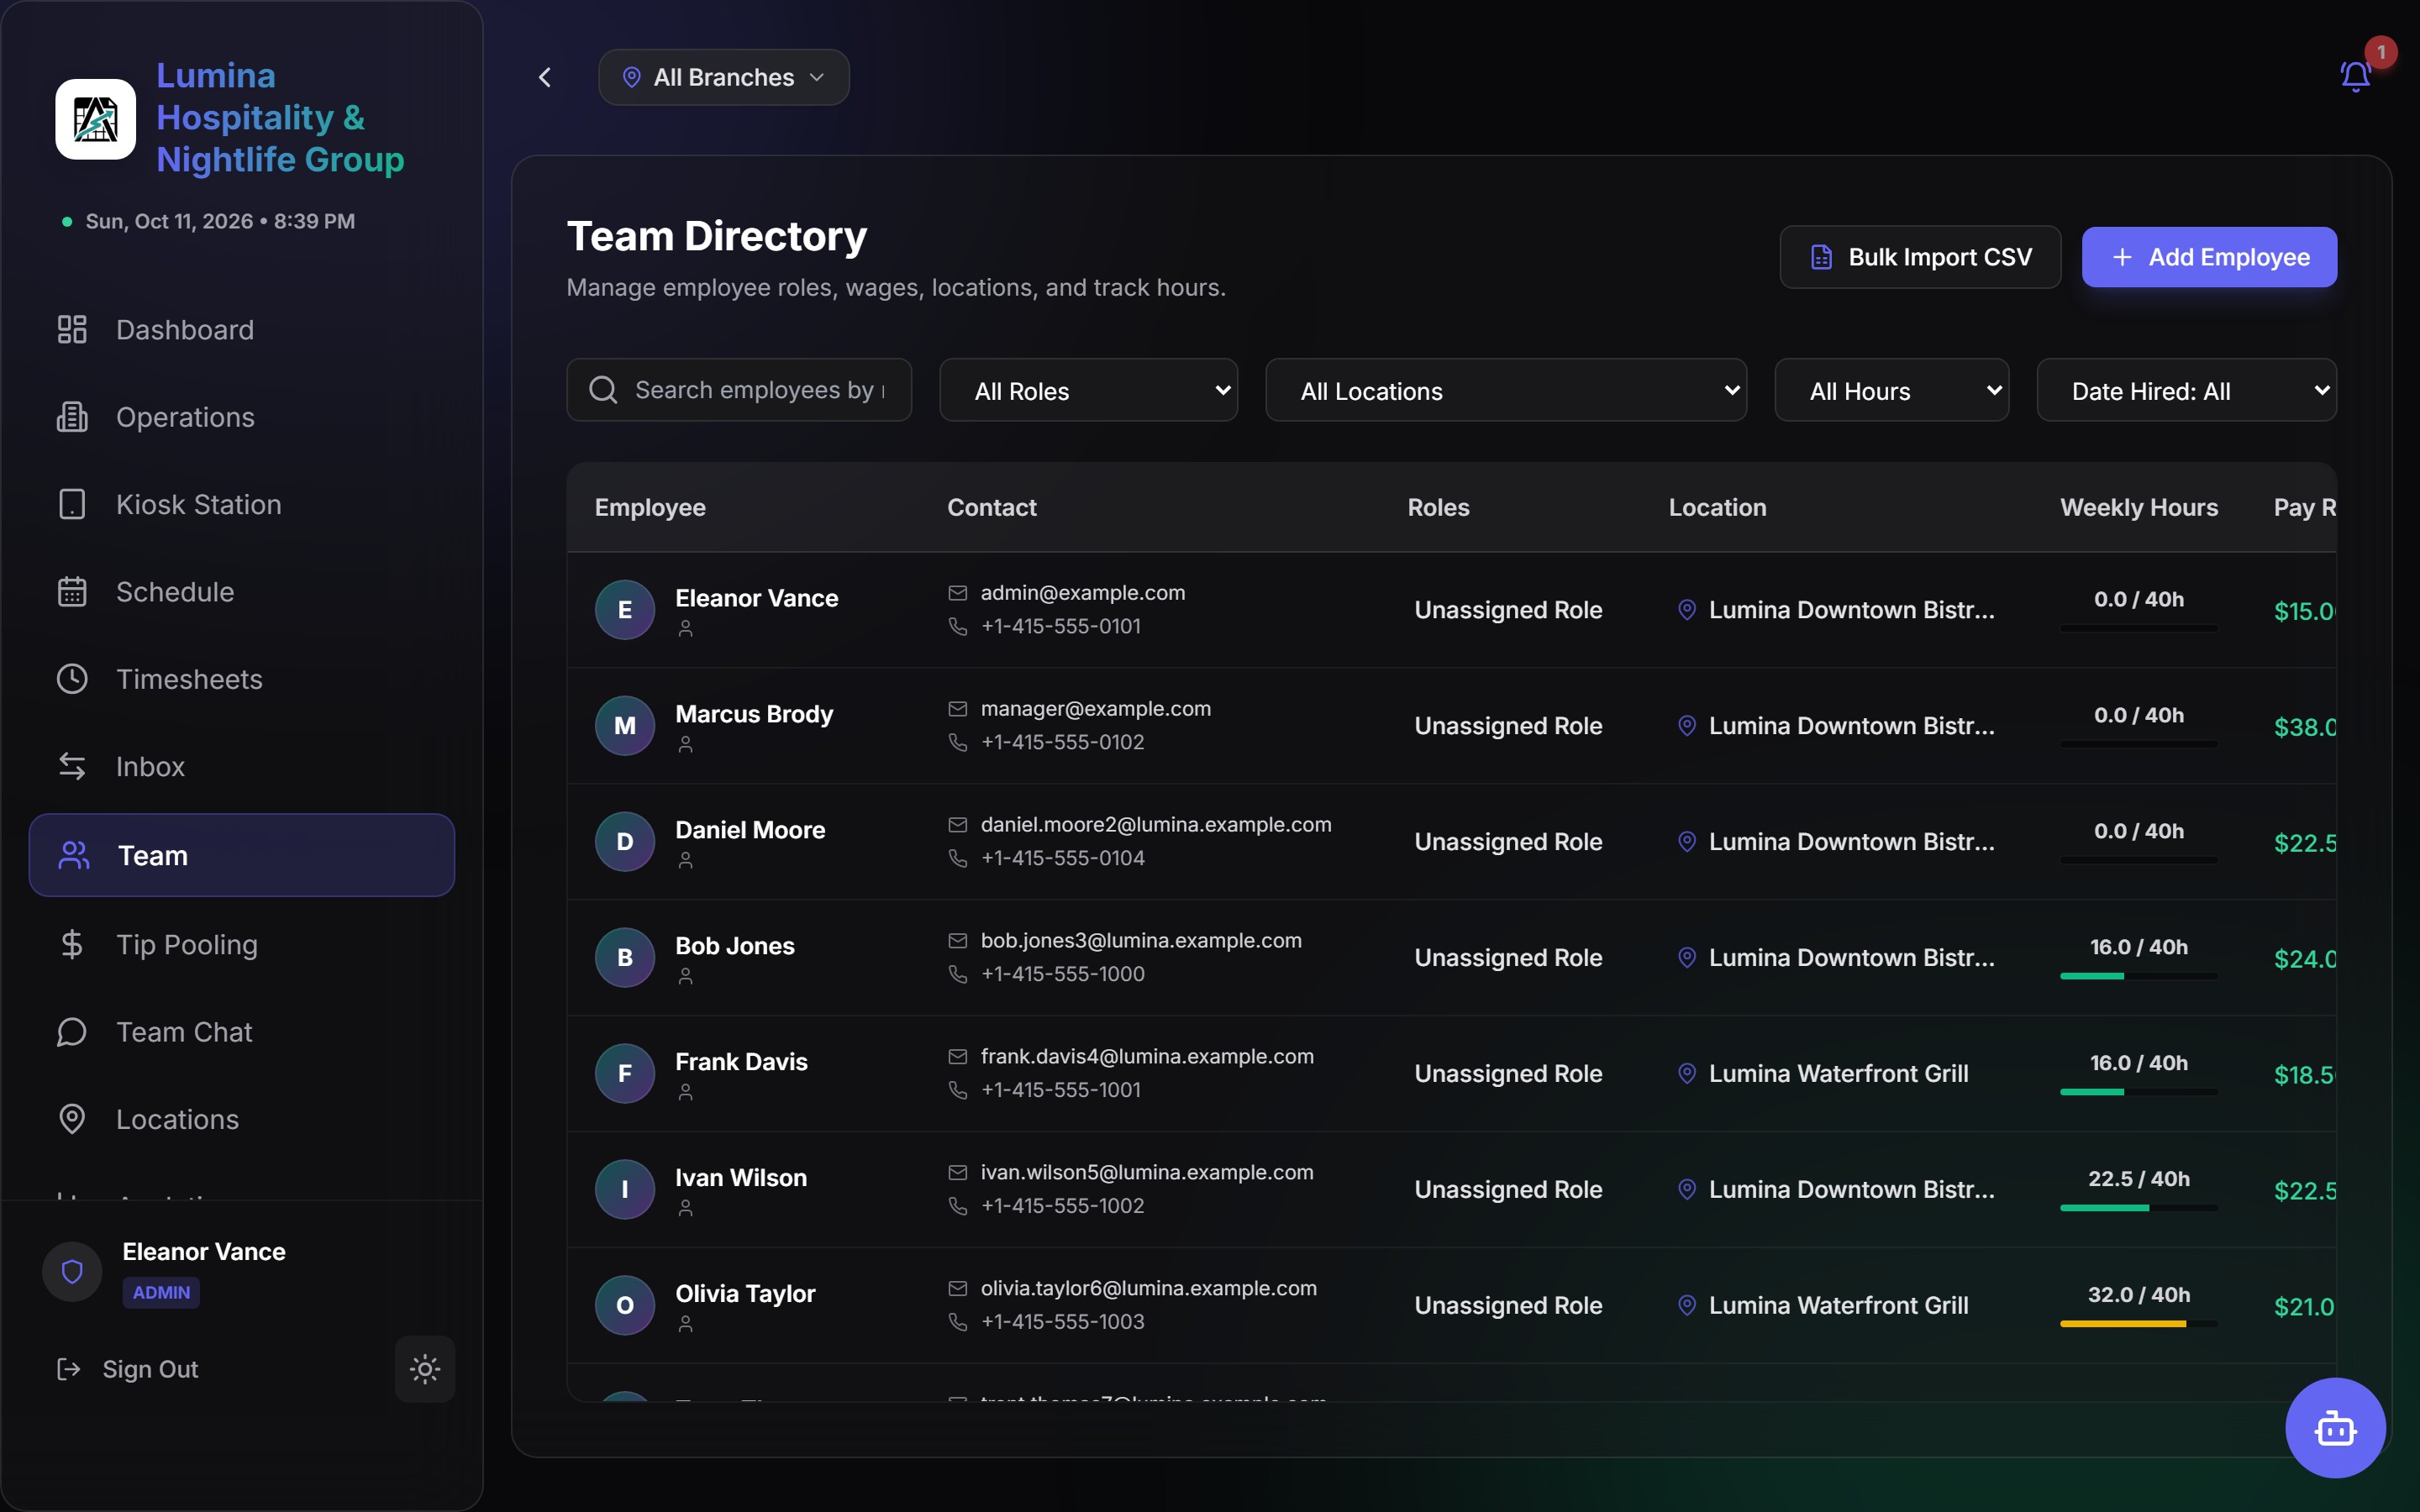Click the admin shield icon in sidebar footer

coord(72,1272)
